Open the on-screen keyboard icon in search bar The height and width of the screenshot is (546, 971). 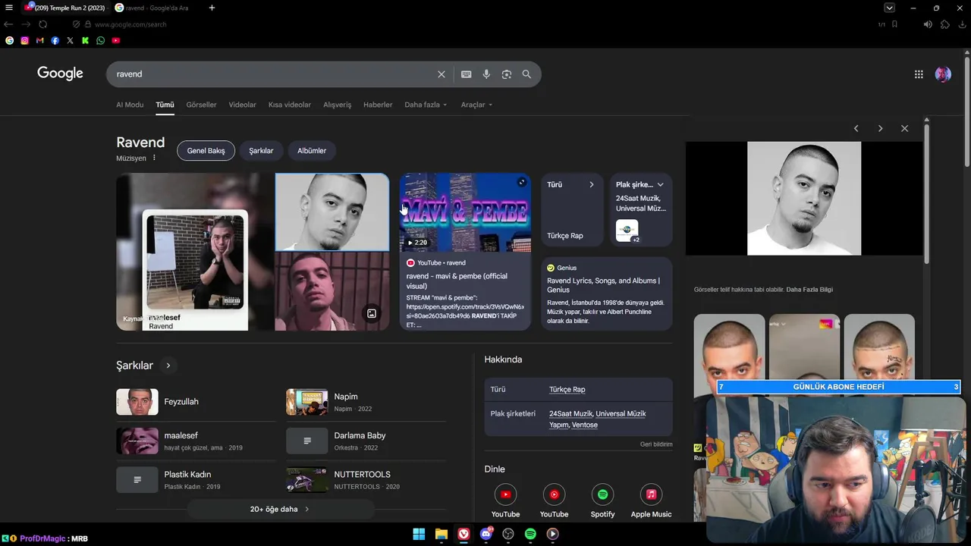467,74
